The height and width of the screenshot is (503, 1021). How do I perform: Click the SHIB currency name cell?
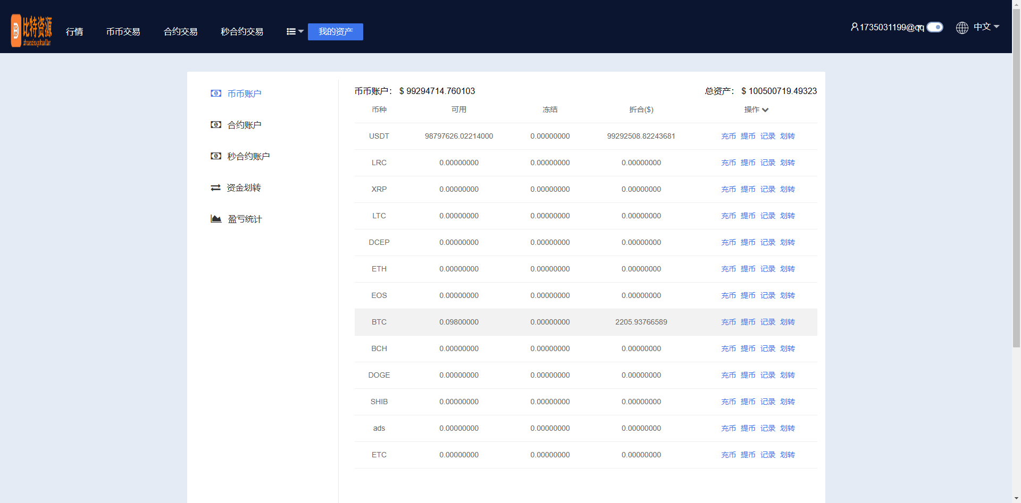pos(379,402)
